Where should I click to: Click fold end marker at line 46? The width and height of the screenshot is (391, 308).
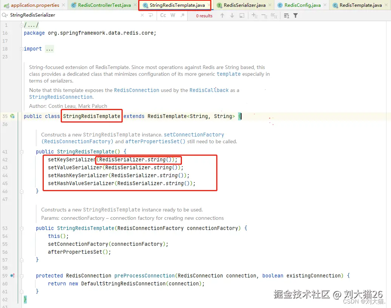click(22, 192)
